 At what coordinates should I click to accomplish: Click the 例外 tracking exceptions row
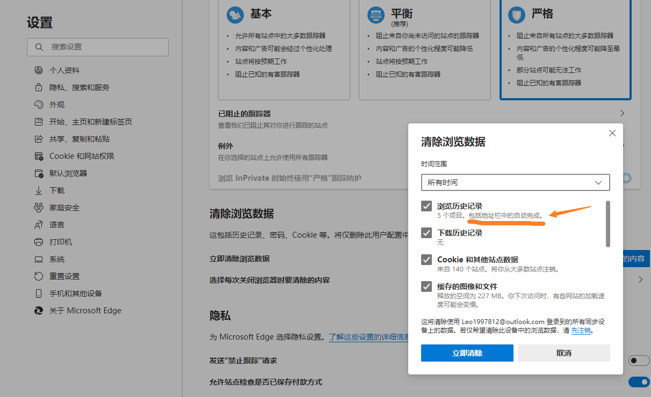pyautogui.click(x=309, y=152)
